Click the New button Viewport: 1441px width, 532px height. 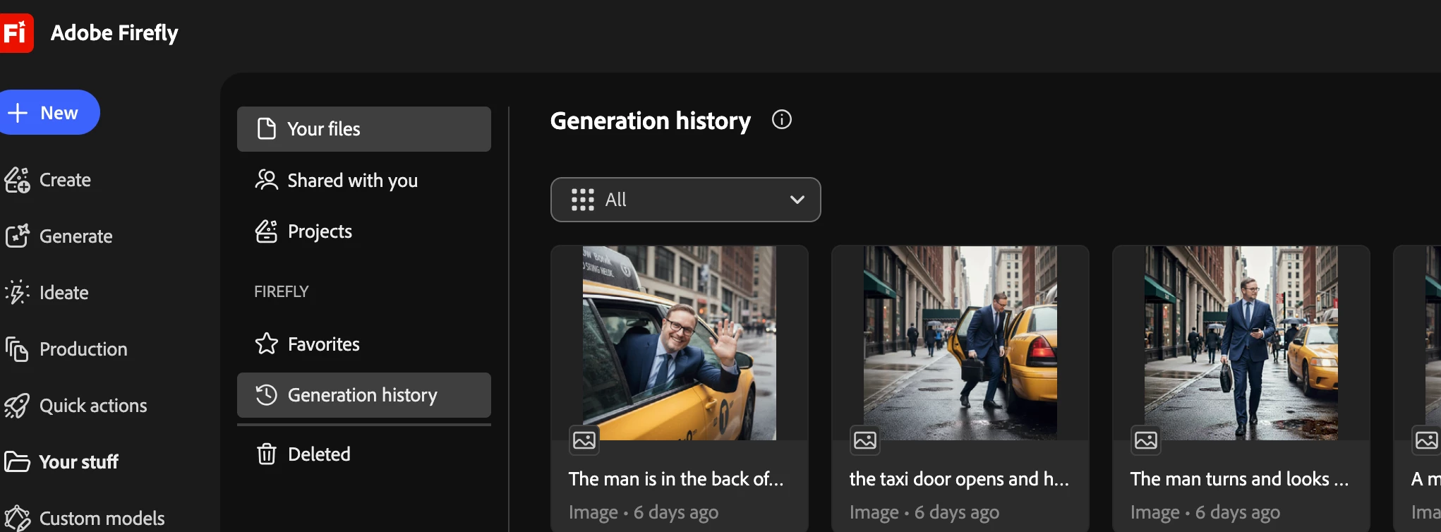(x=48, y=112)
